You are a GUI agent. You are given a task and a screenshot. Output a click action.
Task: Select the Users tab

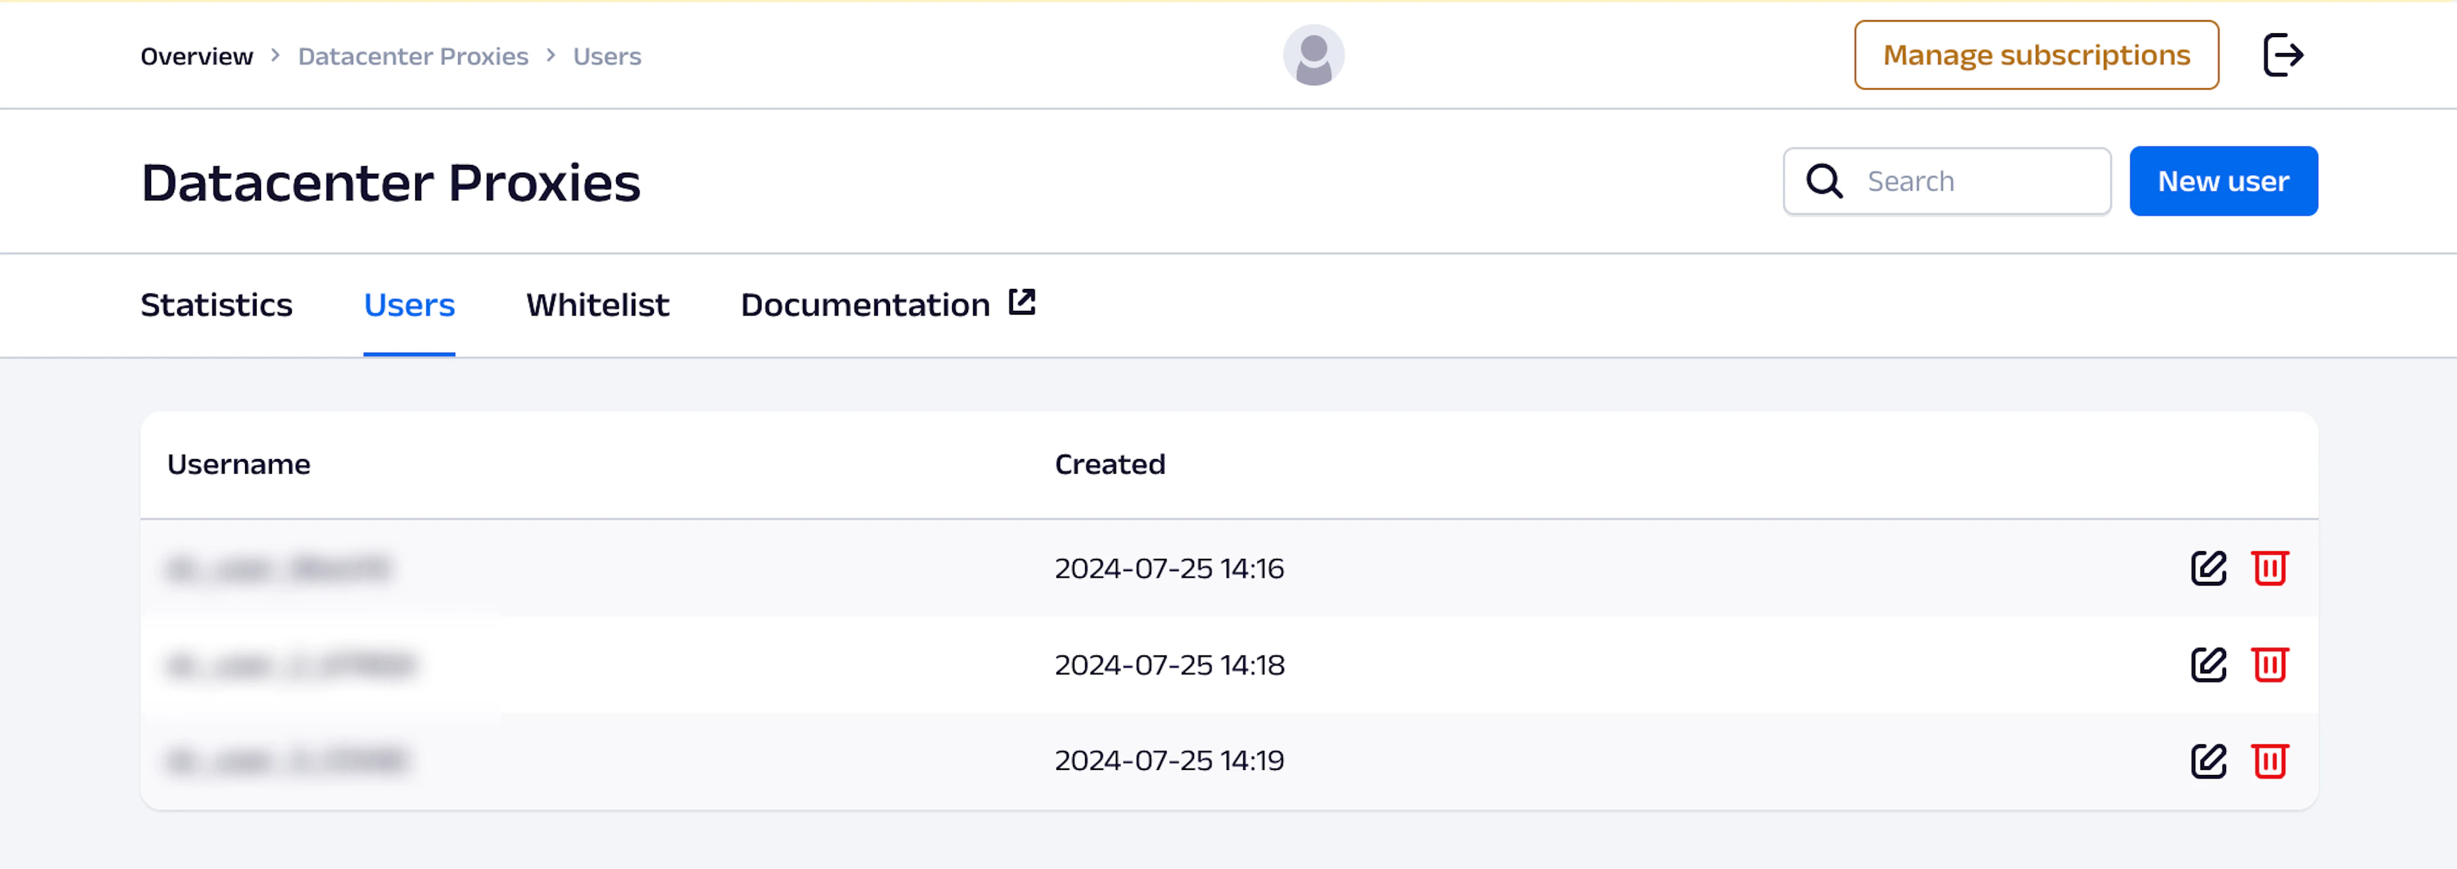pyautogui.click(x=409, y=305)
